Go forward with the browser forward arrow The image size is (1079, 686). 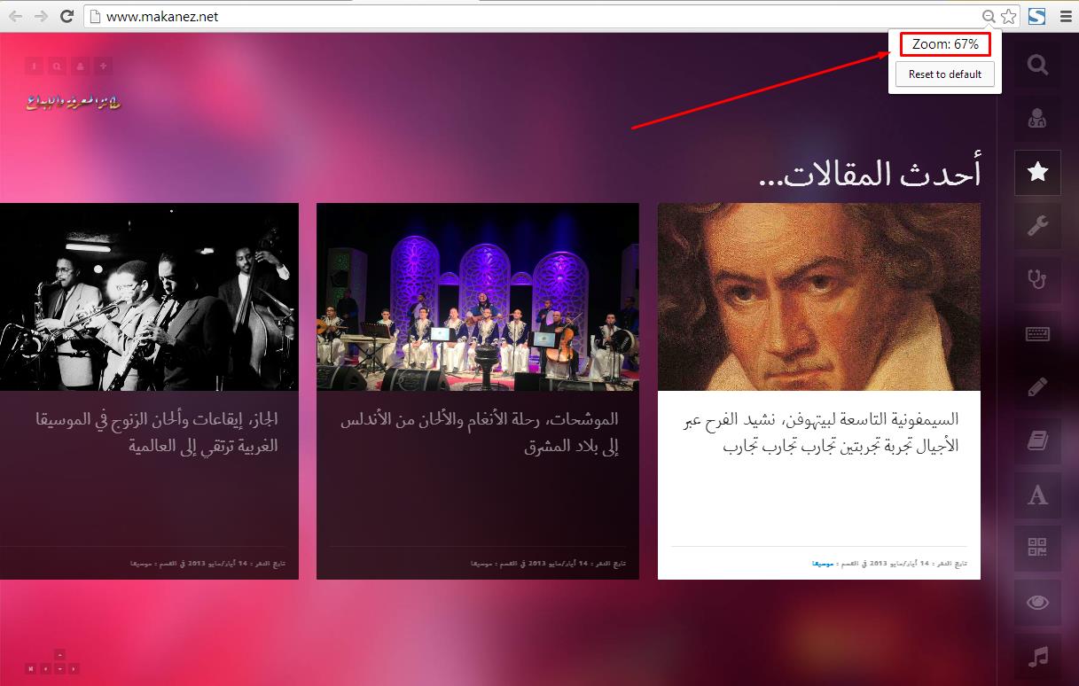click(41, 16)
